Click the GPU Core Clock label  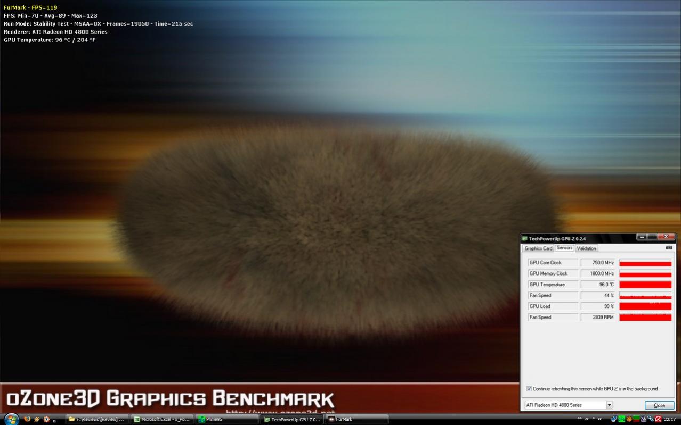coord(553,263)
